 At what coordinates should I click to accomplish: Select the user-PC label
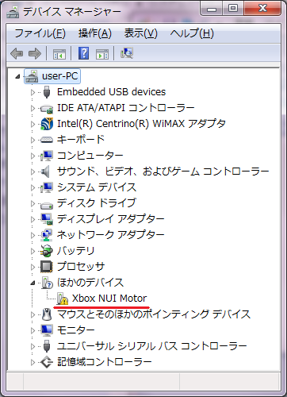tap(59, 76)
